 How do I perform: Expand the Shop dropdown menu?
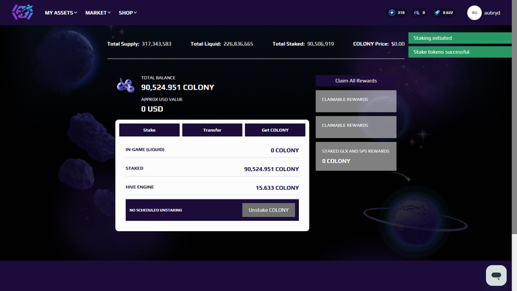pyautogui.click(x=128, y=13)
